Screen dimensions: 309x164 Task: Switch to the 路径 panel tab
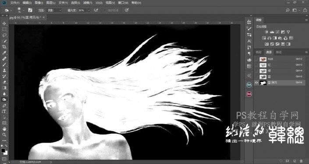(278, 52)
